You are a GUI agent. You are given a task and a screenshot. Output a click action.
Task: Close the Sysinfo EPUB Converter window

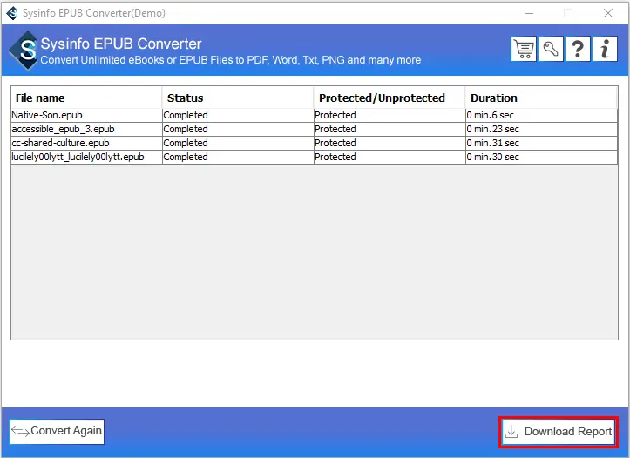click(607, 13)
